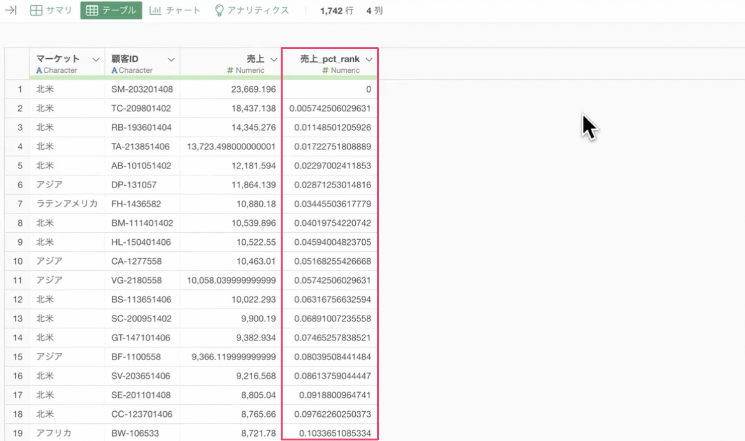
Task: Select cell AB-101051402
Action: pos(142,166)
